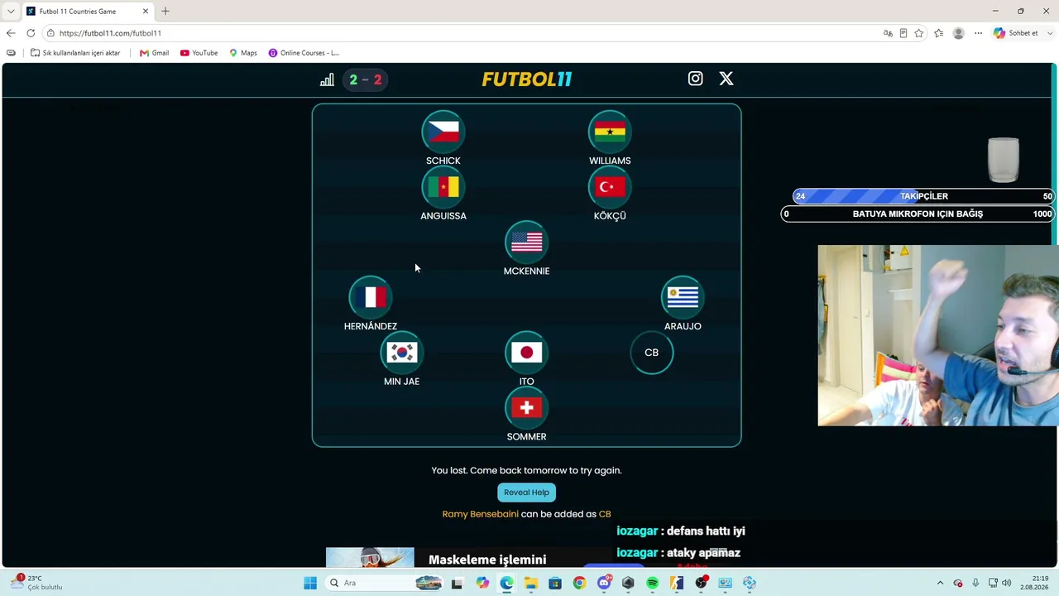1059x596 pixels.
Task: Show hidden system tray icons
Action: pyautogui.click(x=940, y=584)
